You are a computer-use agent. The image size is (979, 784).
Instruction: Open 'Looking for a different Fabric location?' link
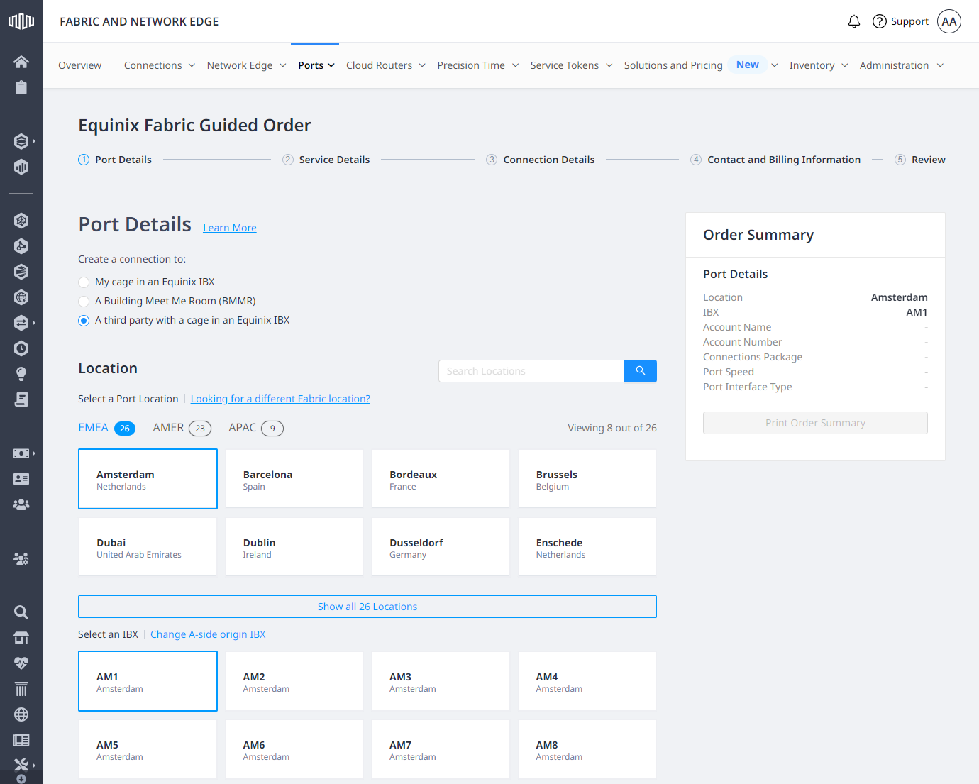[280, 399]
